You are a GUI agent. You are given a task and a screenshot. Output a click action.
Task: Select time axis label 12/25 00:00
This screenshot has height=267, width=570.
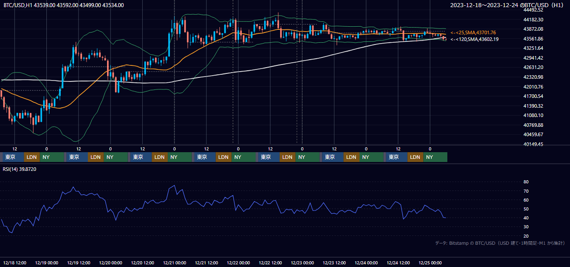coord(430,263)
